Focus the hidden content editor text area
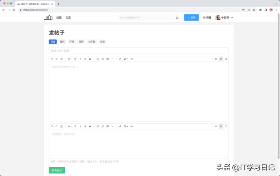Screen dimensions: 280x176 [x=139, y=142]
